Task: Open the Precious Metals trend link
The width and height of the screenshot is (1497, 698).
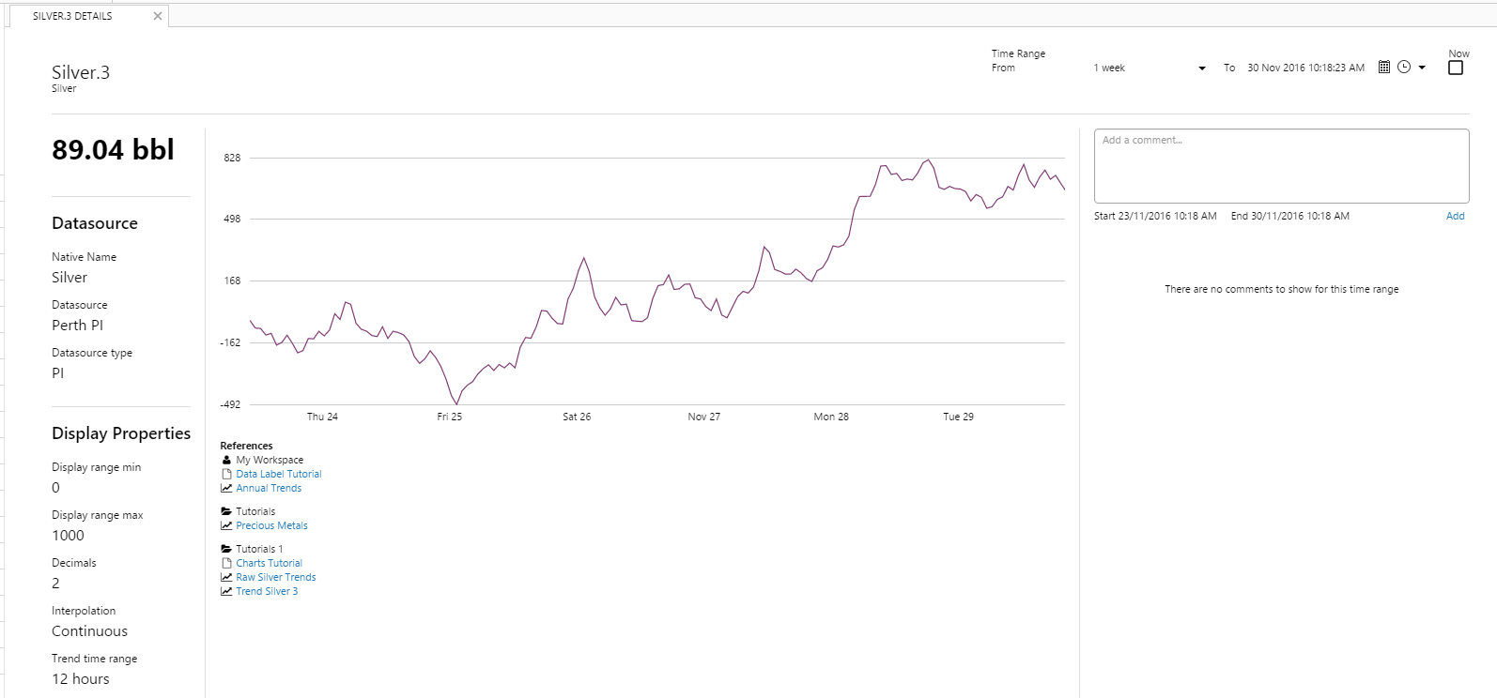Action: (271, 525)
